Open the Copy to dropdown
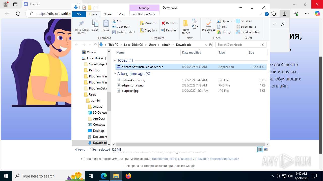Screen dimensions: 323x181 149,30
